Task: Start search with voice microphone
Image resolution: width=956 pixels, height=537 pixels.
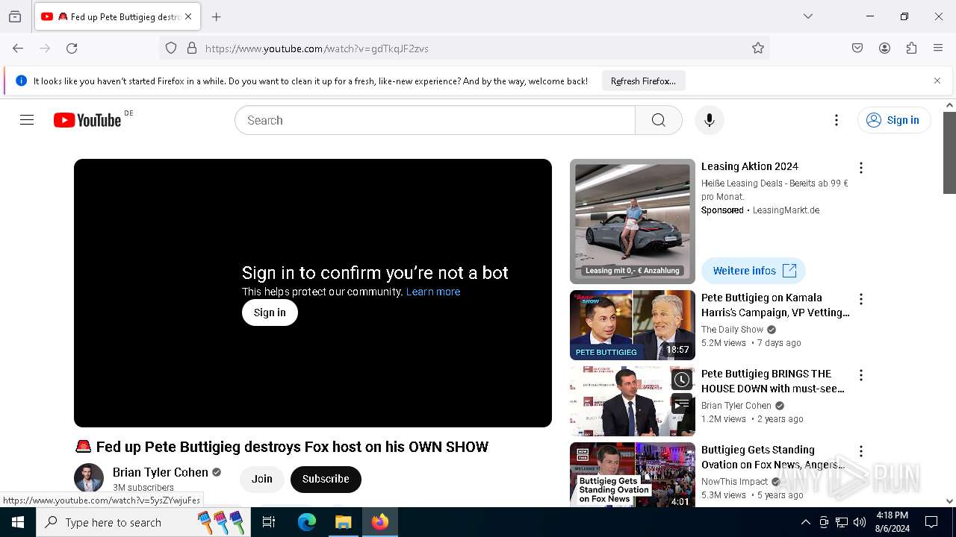Action: [x=710, y=120]
